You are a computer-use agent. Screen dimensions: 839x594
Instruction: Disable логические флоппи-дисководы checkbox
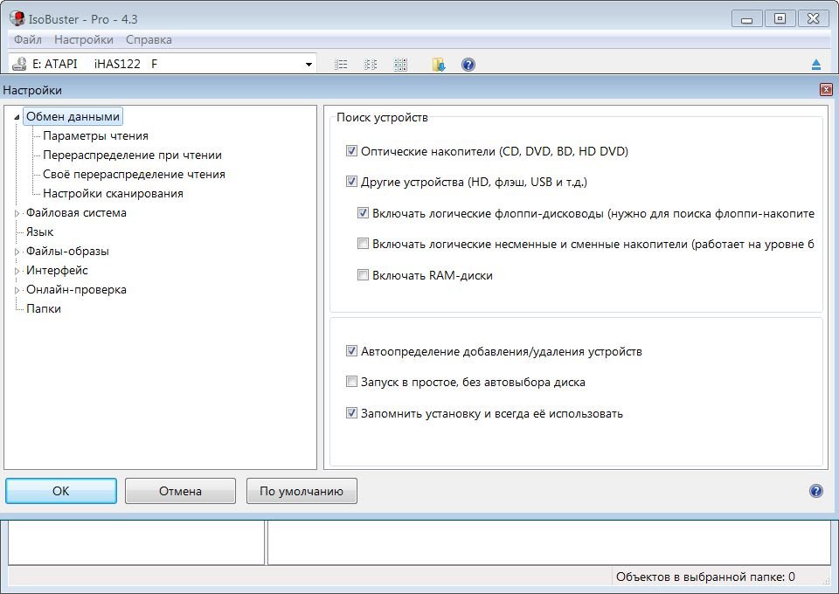pyautogui.click(x=363, y=213)
